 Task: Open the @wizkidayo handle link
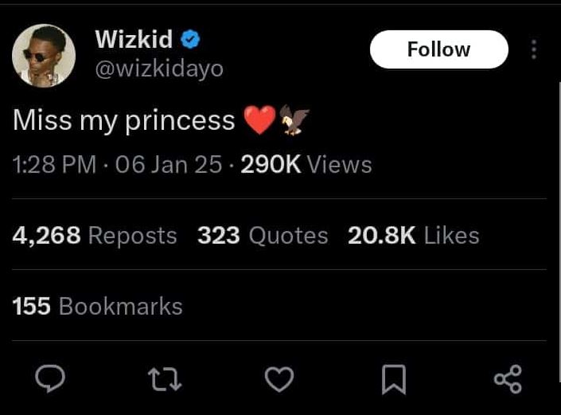pos(159,69)
